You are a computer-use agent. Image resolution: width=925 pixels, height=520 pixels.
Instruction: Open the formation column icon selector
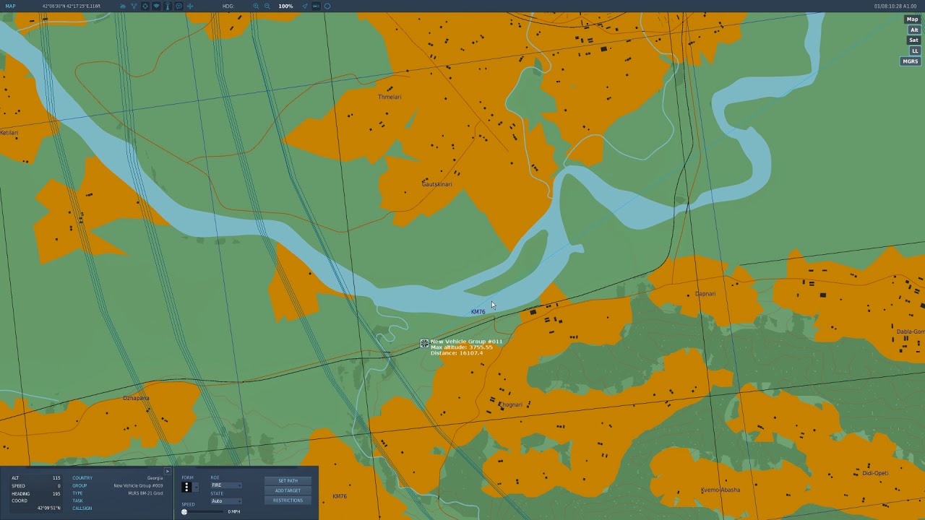tap(186, 487)
